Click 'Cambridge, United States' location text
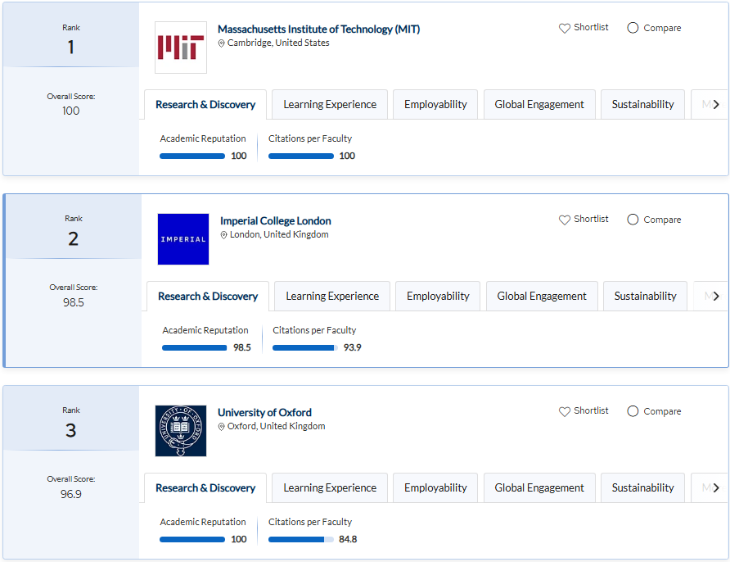The width and height of the screenshot is (730, 562). pos(278,43)
